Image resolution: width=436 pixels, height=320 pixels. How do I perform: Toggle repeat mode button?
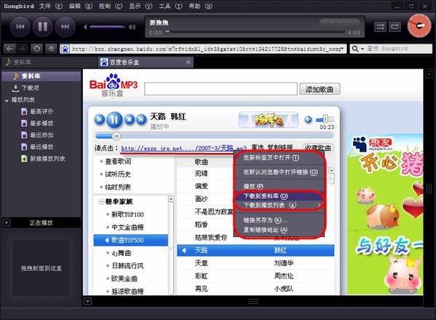click(x=395, y=27)
